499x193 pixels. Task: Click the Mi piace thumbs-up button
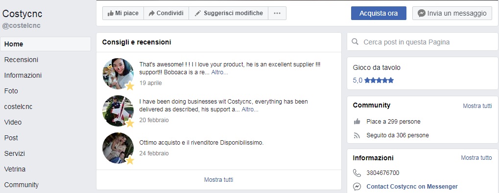point(123,13)
